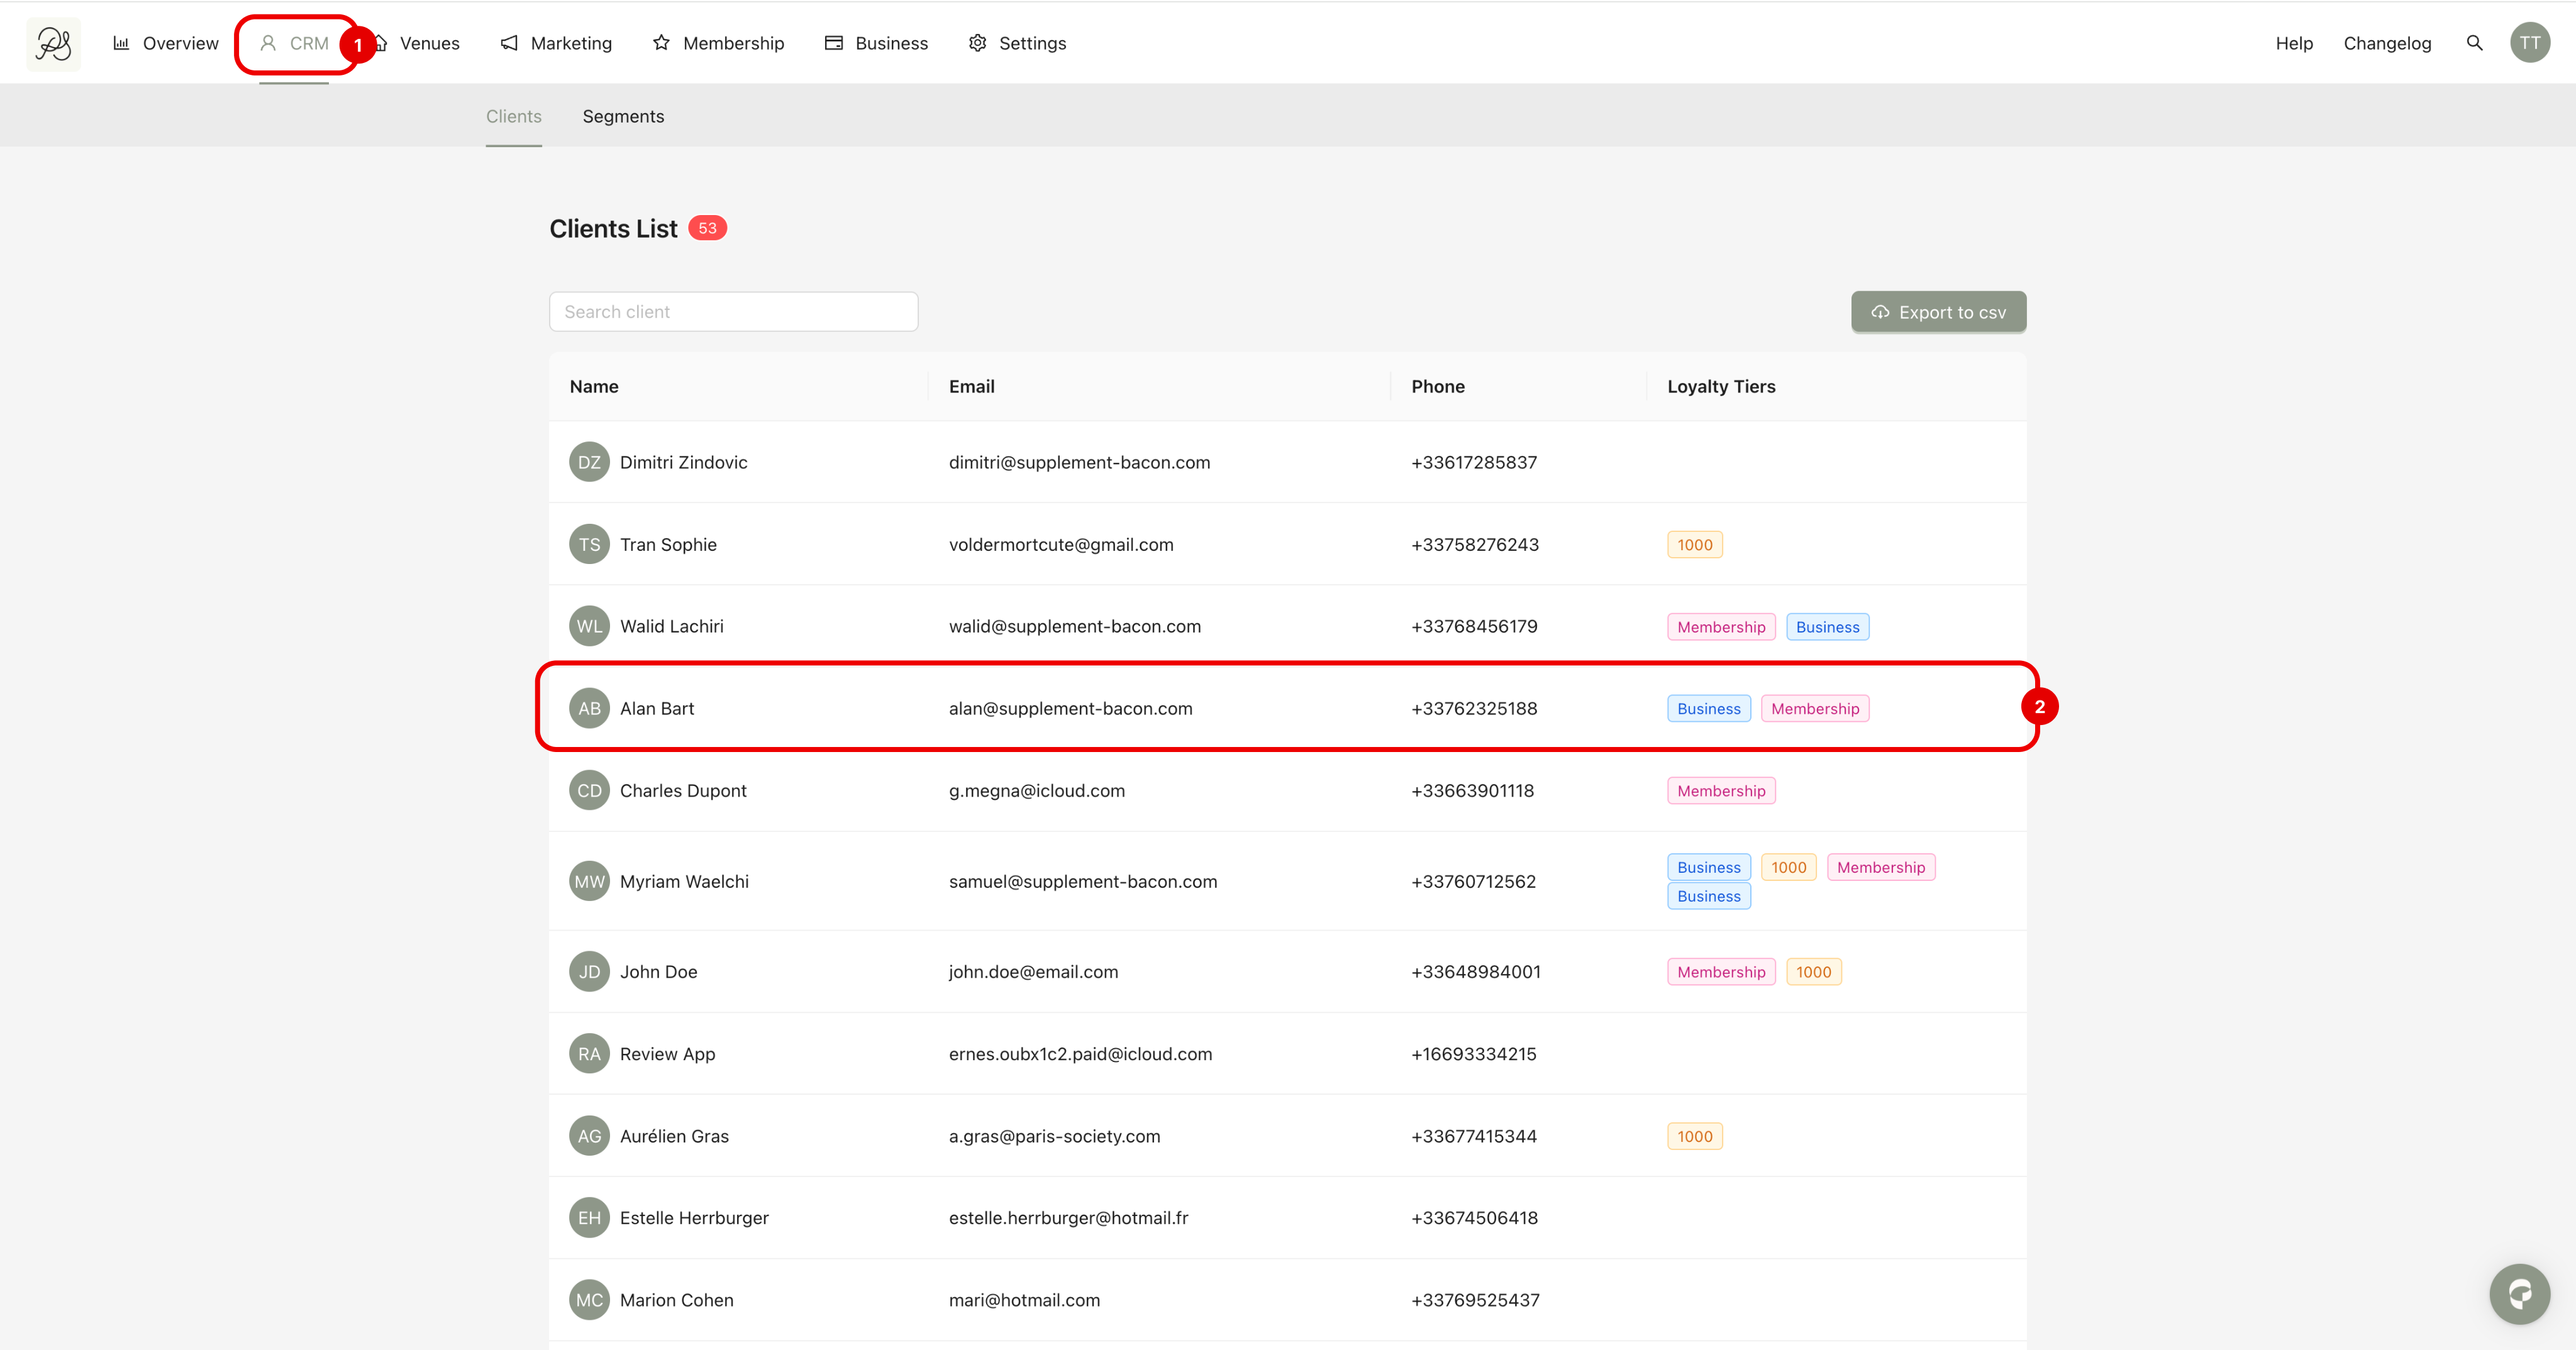Click the Settings gear icon
2576x1350 pixels.
point(977,43)
